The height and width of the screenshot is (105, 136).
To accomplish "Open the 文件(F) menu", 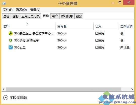I will 8,10.
